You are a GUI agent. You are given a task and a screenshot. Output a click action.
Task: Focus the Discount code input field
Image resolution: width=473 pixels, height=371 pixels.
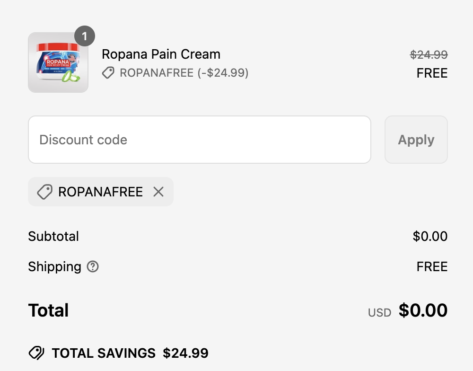pos(199,140)
